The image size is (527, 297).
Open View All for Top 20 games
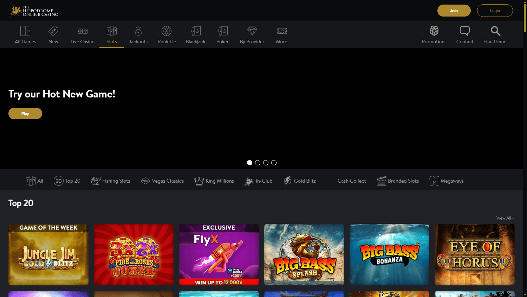point(505,218)
